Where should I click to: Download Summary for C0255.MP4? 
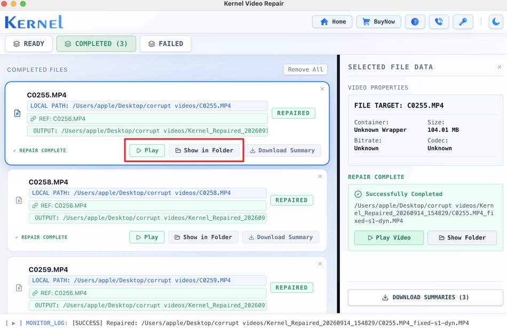click(282, 150)
